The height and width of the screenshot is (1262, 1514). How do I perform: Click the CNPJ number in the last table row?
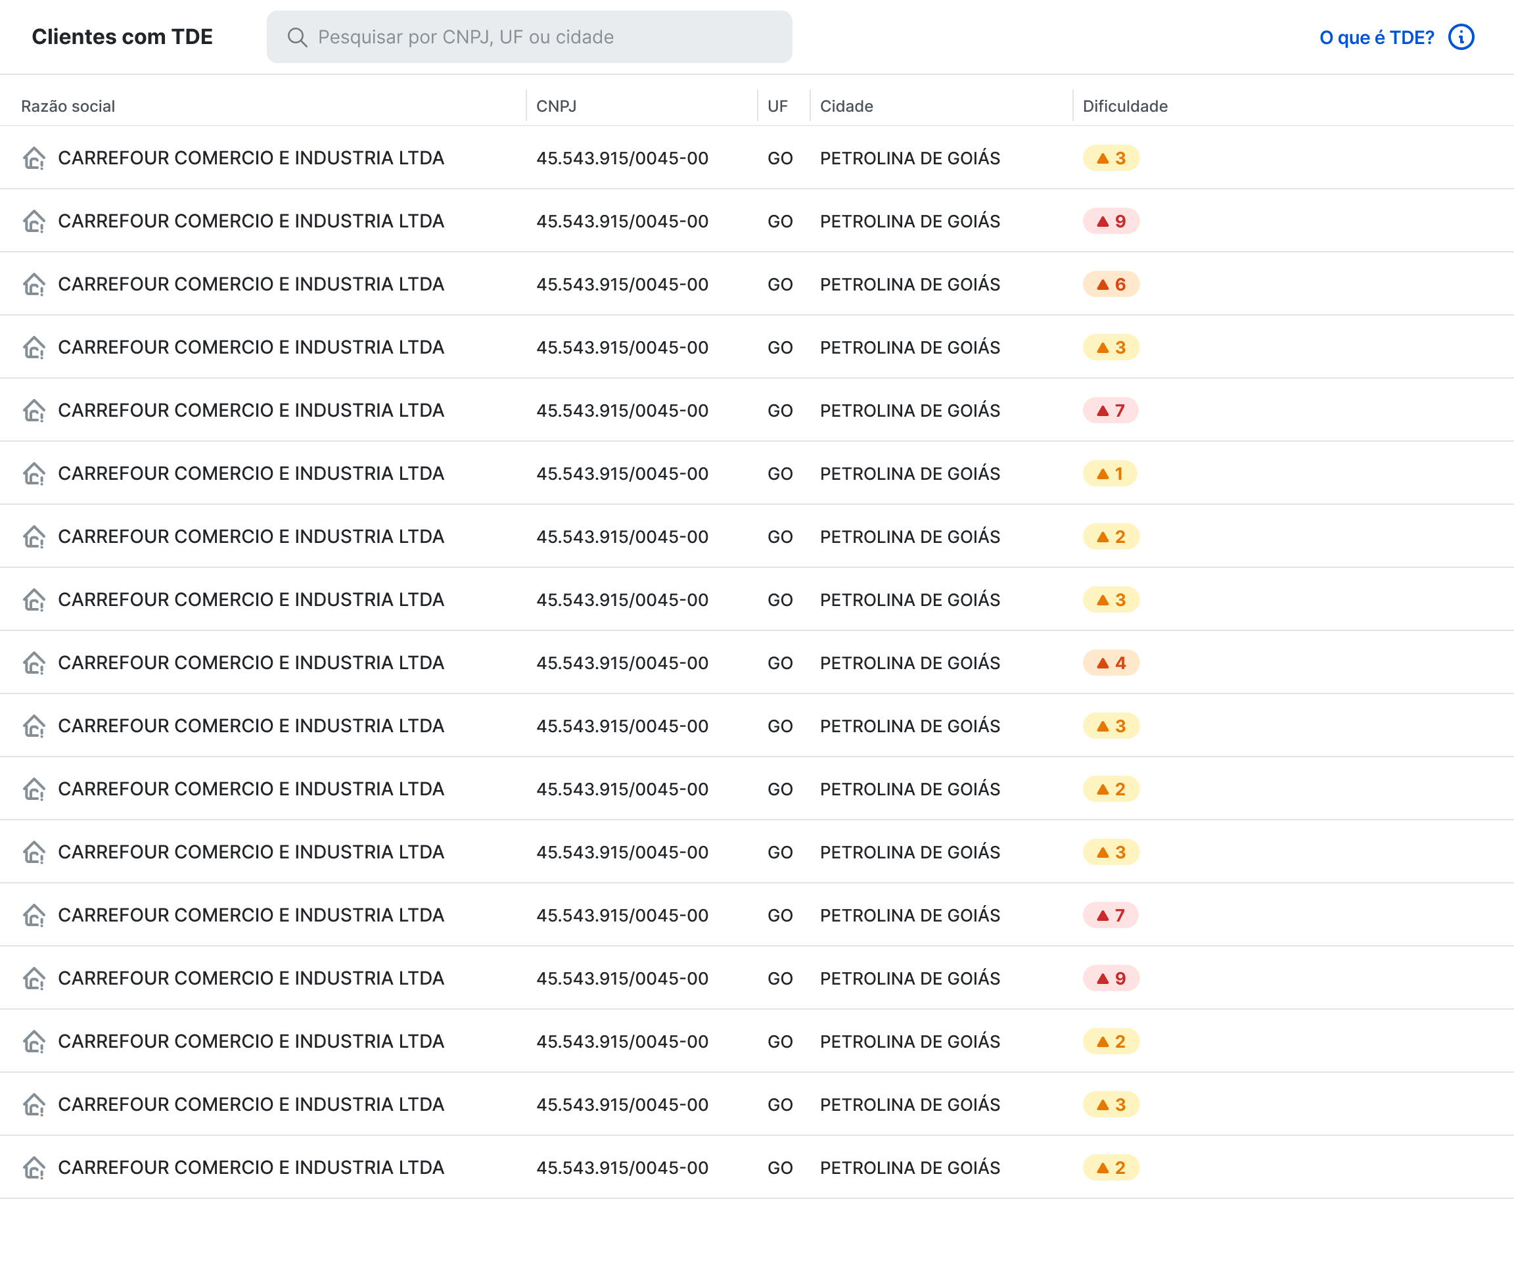click(x=622, y=1167)
